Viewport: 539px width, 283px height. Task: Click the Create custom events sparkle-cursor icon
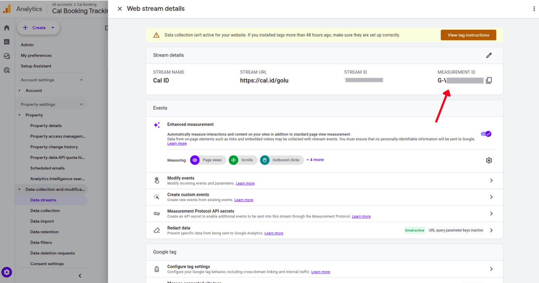(157, 197)
